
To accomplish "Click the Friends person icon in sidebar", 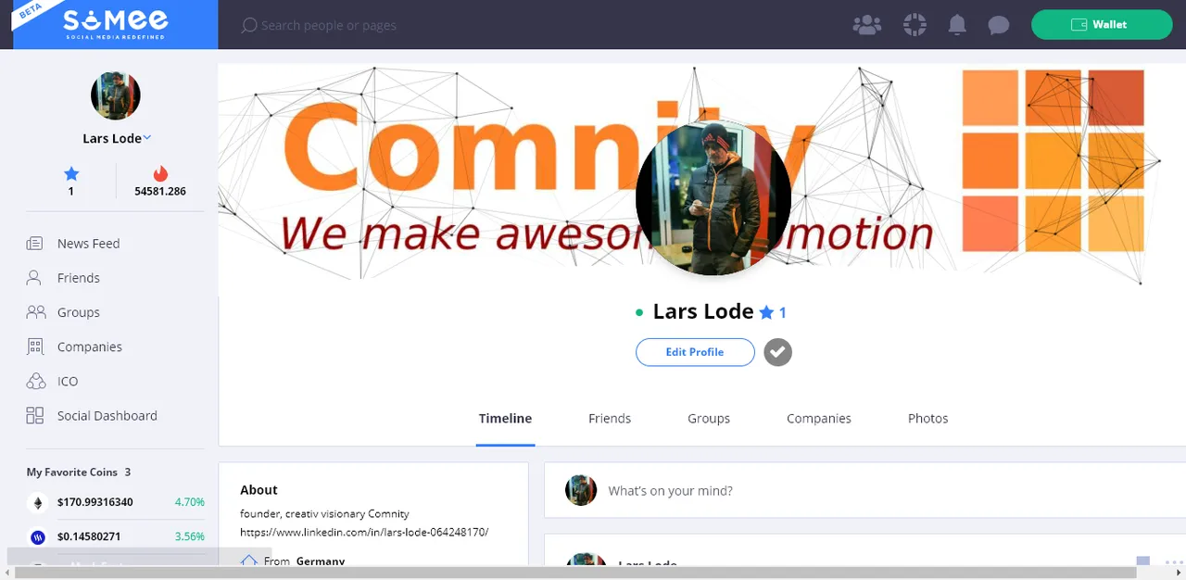I will tap(35, 278).
